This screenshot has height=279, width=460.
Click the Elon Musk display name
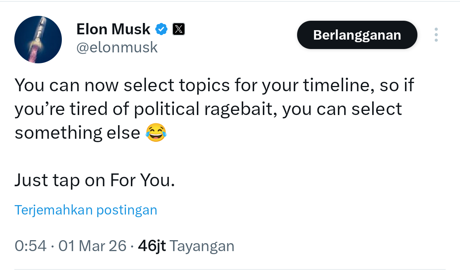click(x=113, y=29)
